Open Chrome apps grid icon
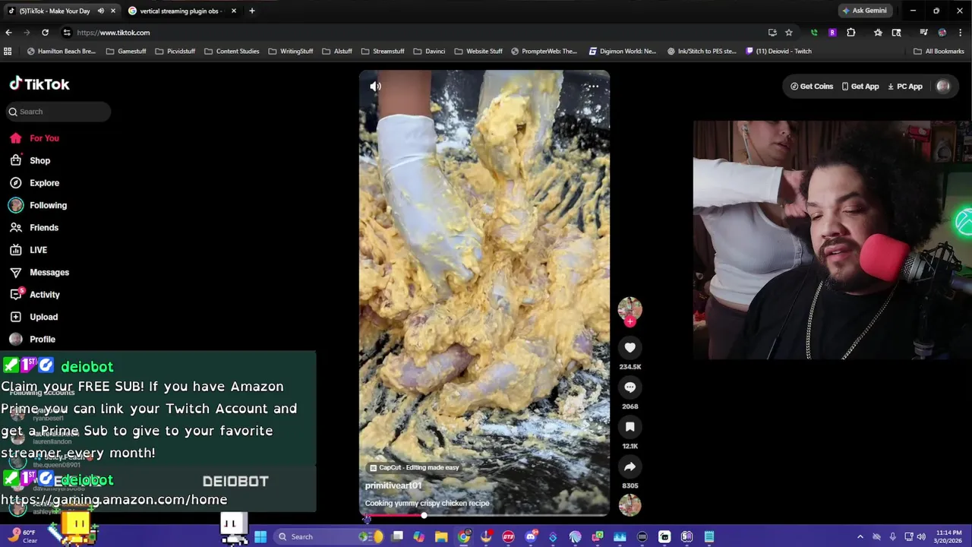Viewport: 972px width, 547px height. pyautogui.click(x=8, y=52)
